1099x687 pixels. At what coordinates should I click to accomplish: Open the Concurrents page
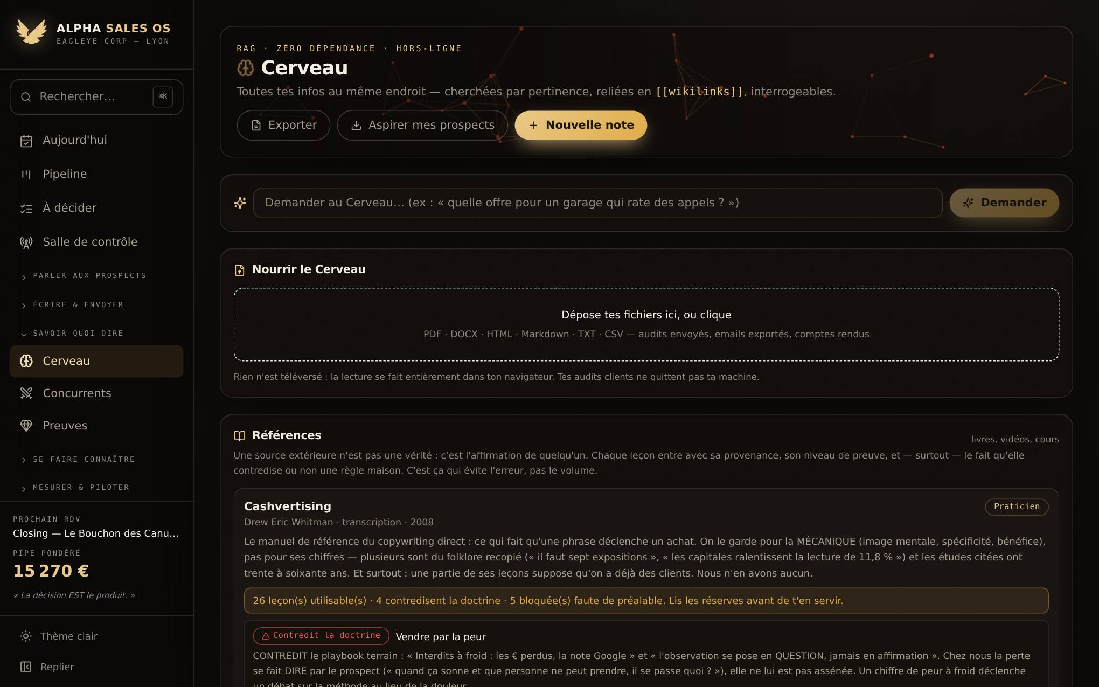tap(96, 393)
